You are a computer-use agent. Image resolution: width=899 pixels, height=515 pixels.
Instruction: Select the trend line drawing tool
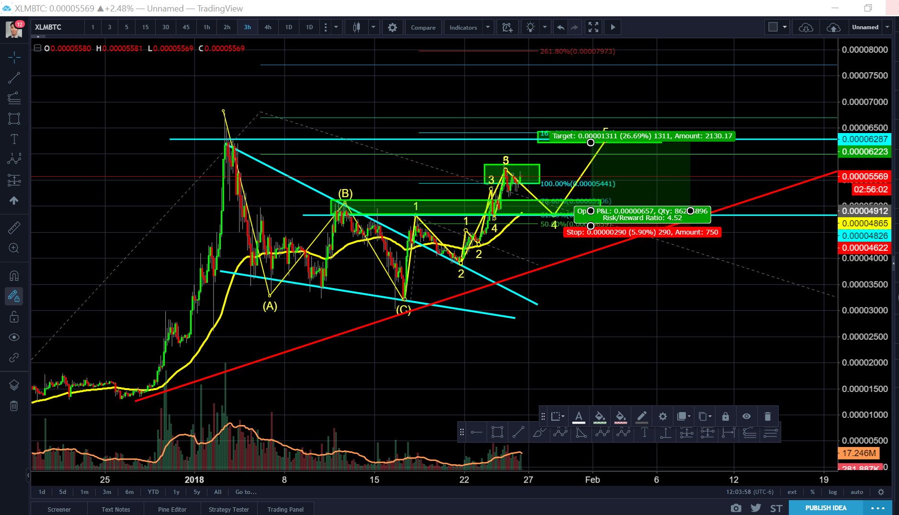[14, 78]
